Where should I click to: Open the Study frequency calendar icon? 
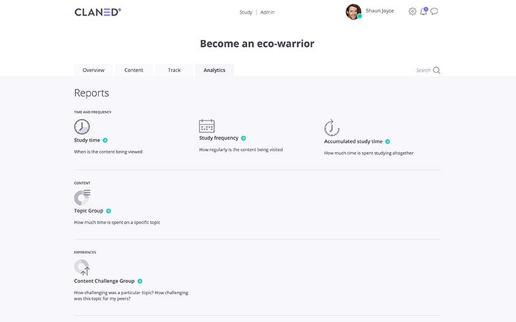pos(206,126)
